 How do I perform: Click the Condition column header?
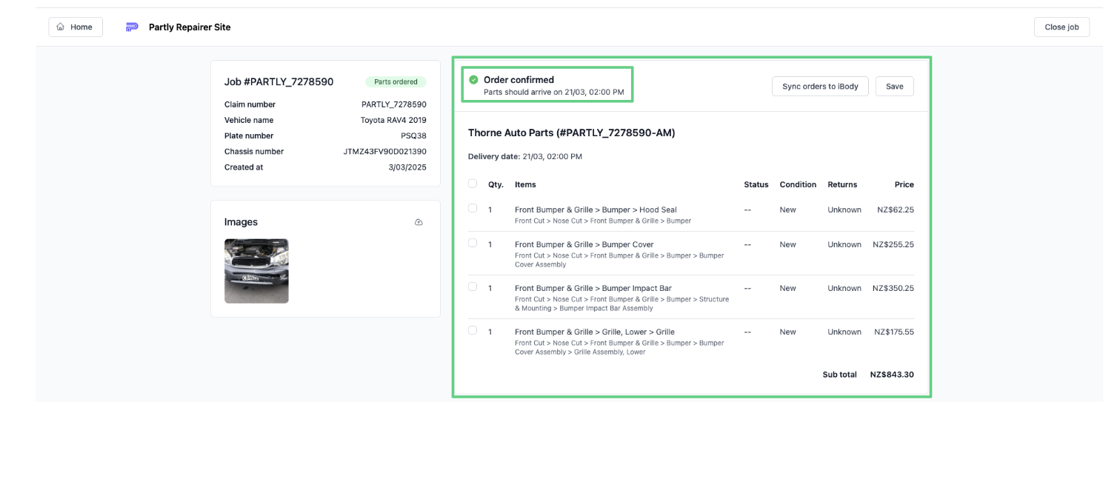[798, 184]
